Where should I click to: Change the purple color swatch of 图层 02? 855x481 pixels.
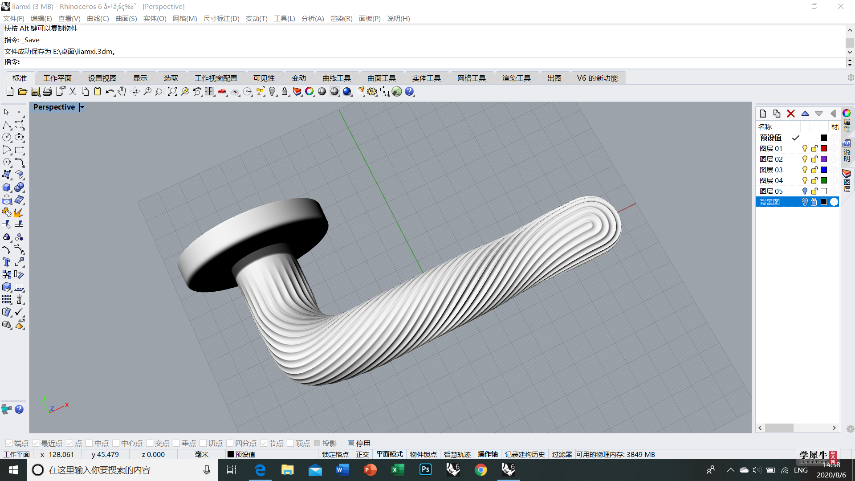[824, 159]
